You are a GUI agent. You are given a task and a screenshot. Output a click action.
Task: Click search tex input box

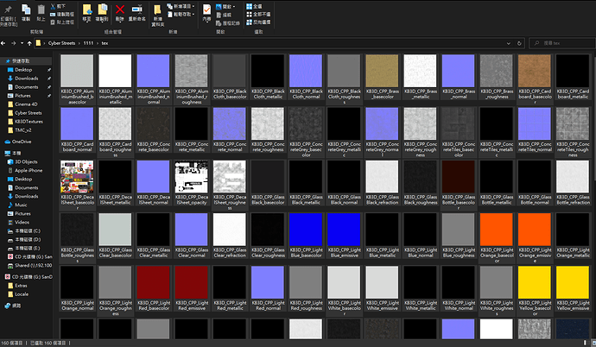pos(562,43)
